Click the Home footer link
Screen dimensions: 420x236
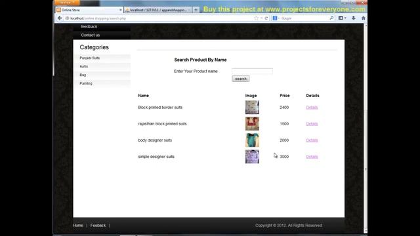click(x=78, y=226)
